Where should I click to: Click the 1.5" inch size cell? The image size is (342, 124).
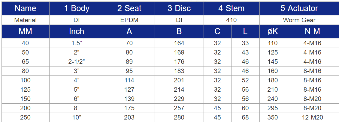point(77,43)
